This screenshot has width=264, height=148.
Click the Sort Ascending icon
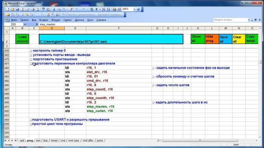pyautogui.click(x=104, y=9)
